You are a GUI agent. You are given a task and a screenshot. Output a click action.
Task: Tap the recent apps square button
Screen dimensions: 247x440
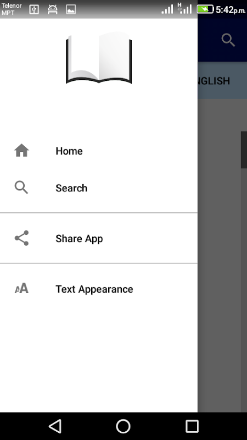click(192, 426)
